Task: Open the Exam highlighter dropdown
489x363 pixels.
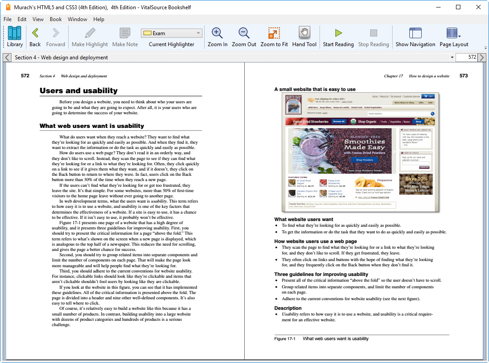Action: point(171,33)
